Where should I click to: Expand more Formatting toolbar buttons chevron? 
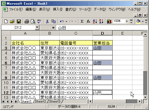146,21
